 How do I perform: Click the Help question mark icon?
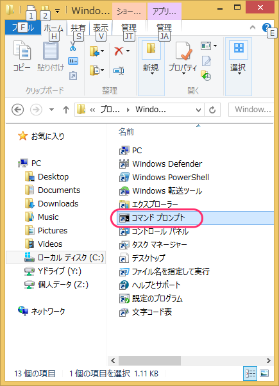pos(266,27)
